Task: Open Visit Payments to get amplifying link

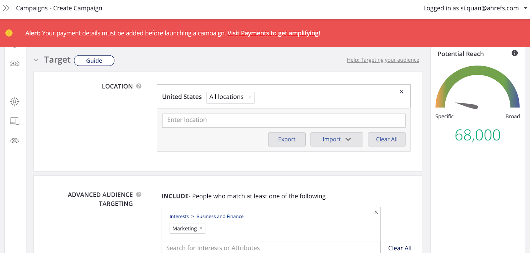Action: pyautogui.click(x=274, y=33)
